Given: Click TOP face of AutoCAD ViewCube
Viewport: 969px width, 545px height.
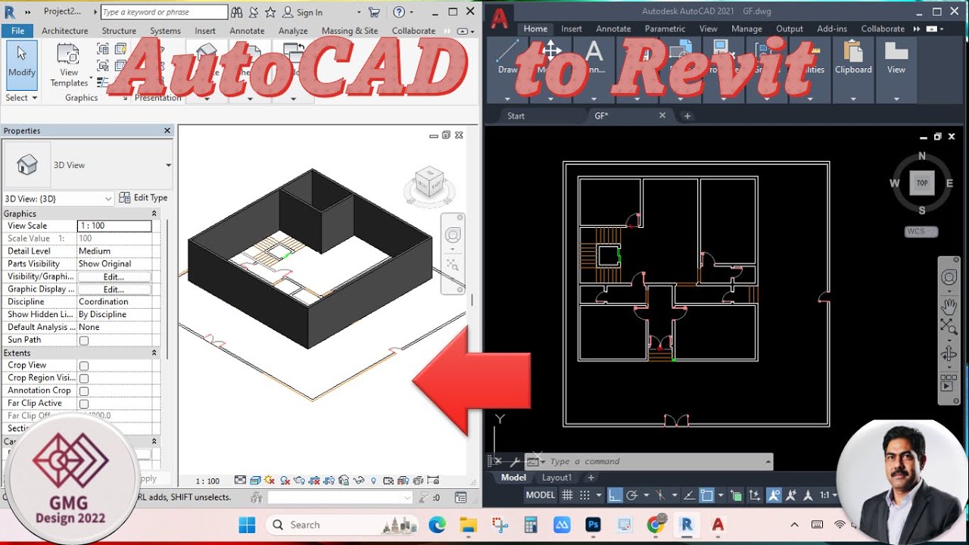Looking at the screenshot, I should 922,183.
